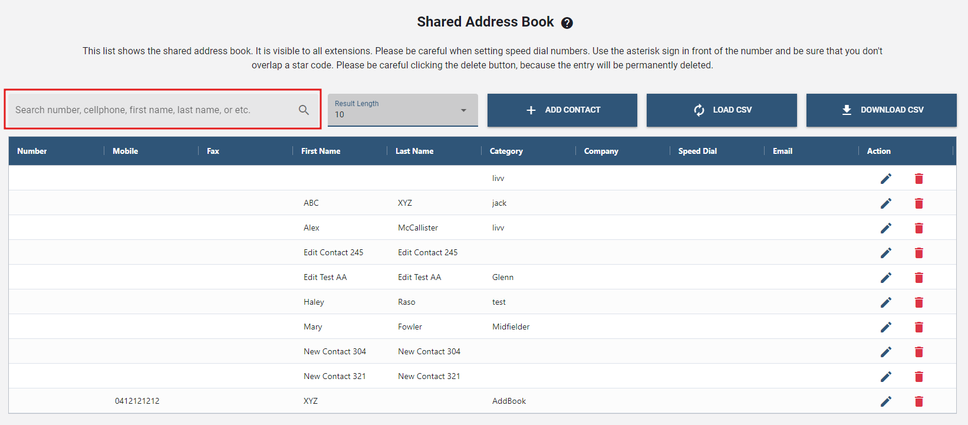Delete the Haley Raso contact
Image resolution: width=968 pixels, height=425 pixels.
[x=918, y=302]
